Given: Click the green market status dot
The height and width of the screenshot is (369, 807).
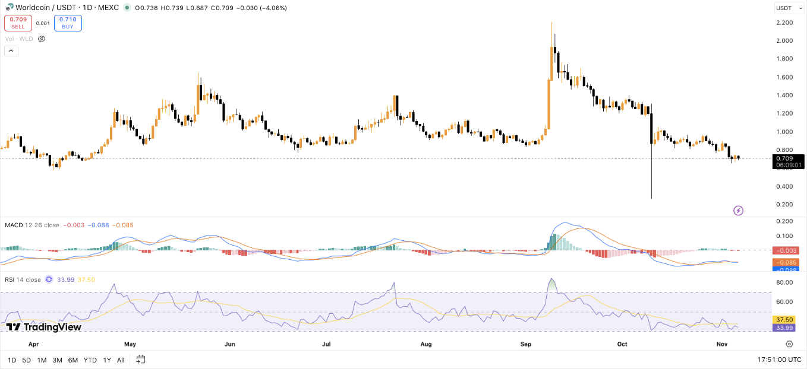Looking at the screenshot, I should [127, 8].
